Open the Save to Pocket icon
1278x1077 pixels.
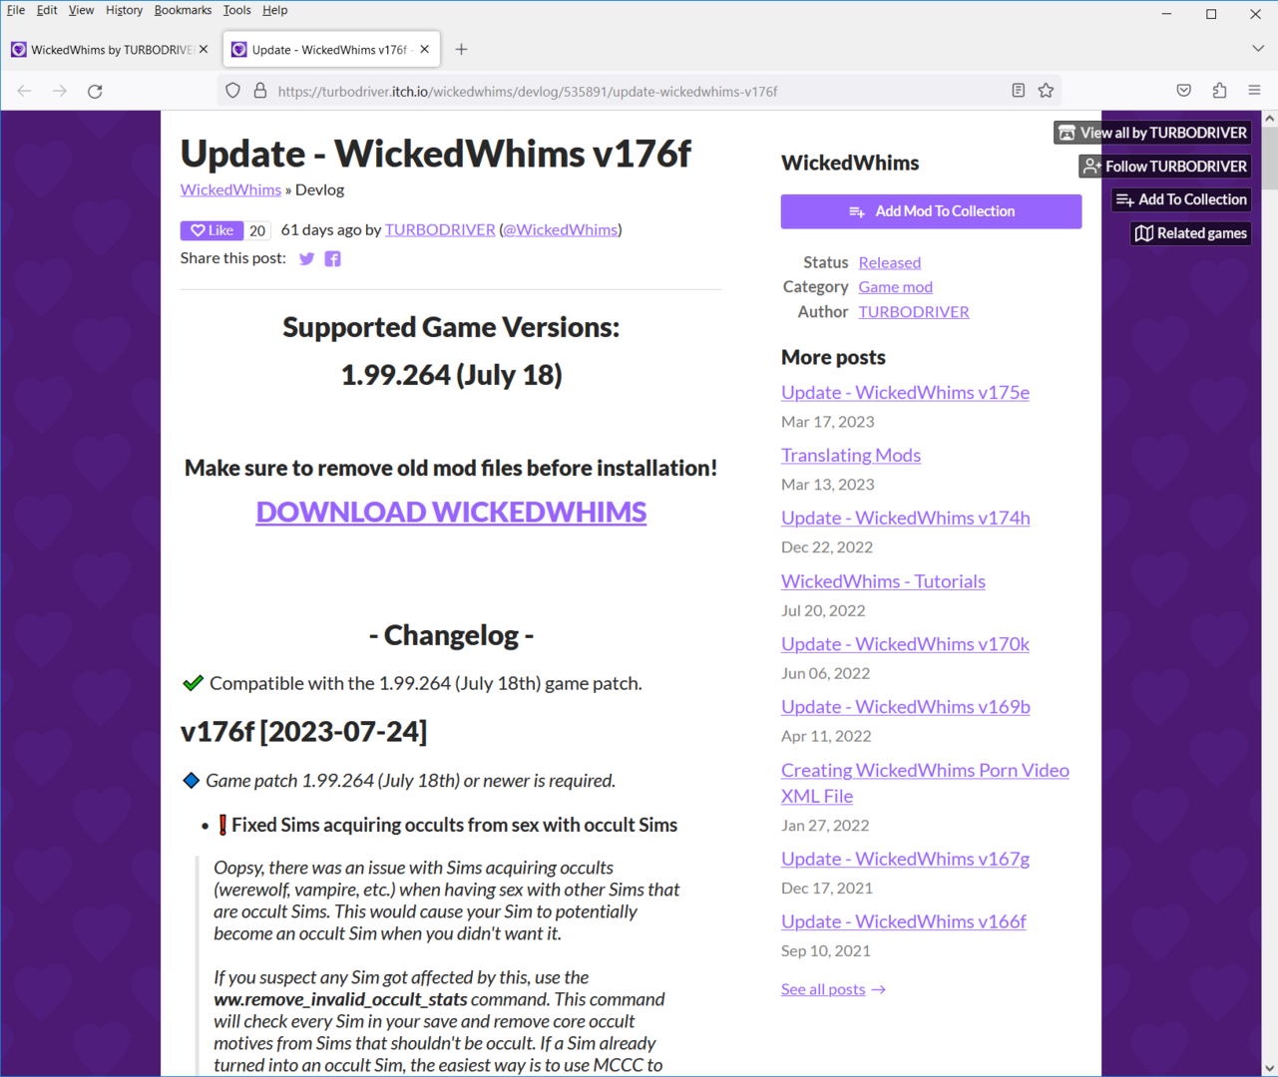pyautogui.click(x=1183, y=91)
